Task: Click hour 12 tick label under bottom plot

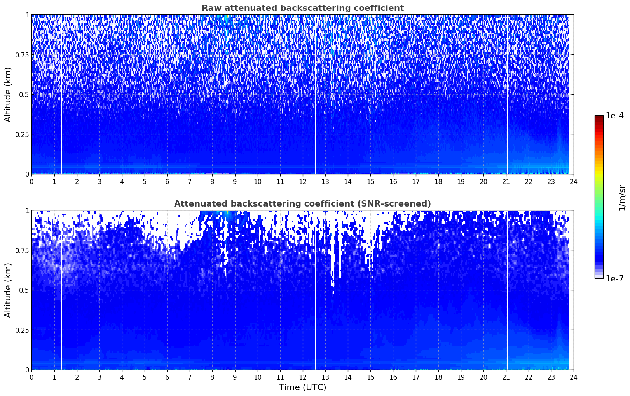Action: pos(302,377)
